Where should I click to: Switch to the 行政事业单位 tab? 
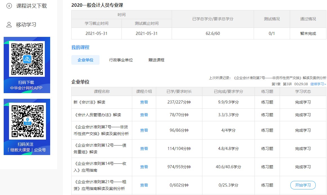[x=121, y=60]
